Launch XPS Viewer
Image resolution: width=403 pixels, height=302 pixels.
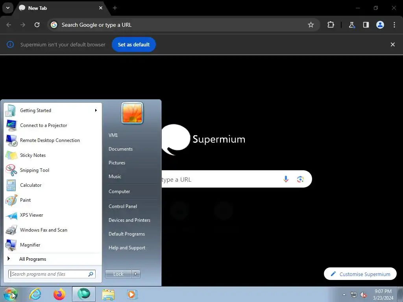53,215
